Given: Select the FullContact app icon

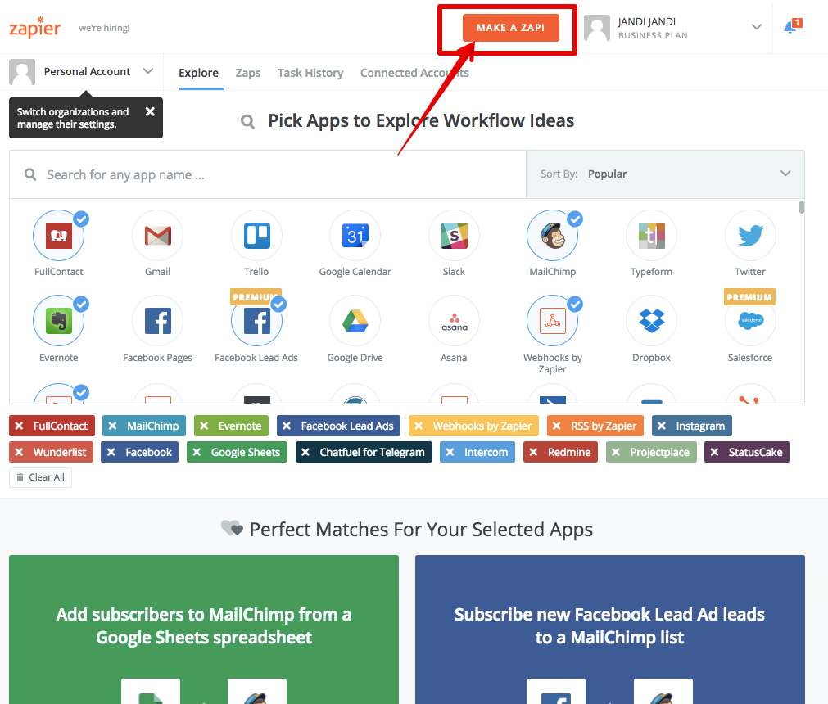Looking at the screenshot, I should tap(59, 236).
